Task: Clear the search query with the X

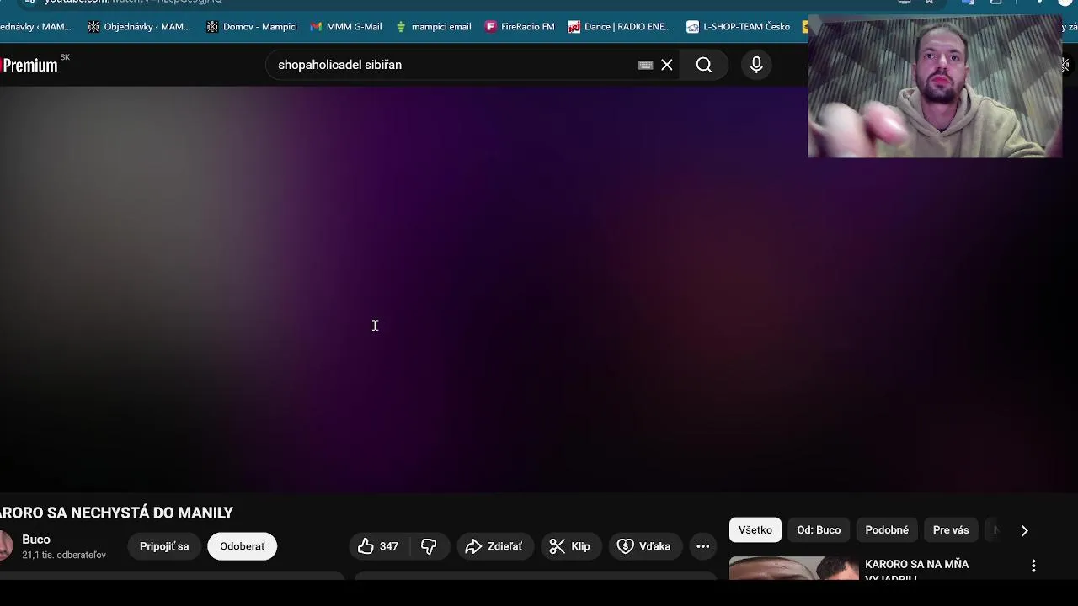Action: (667, 65)
